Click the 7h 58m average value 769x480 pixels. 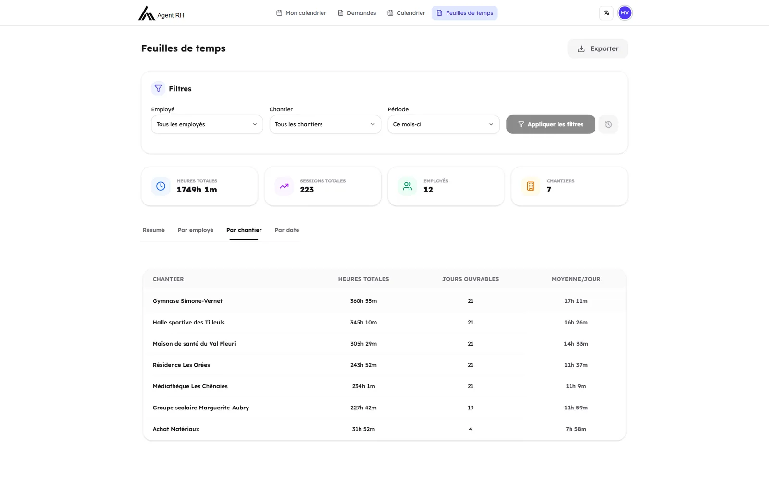576,429
